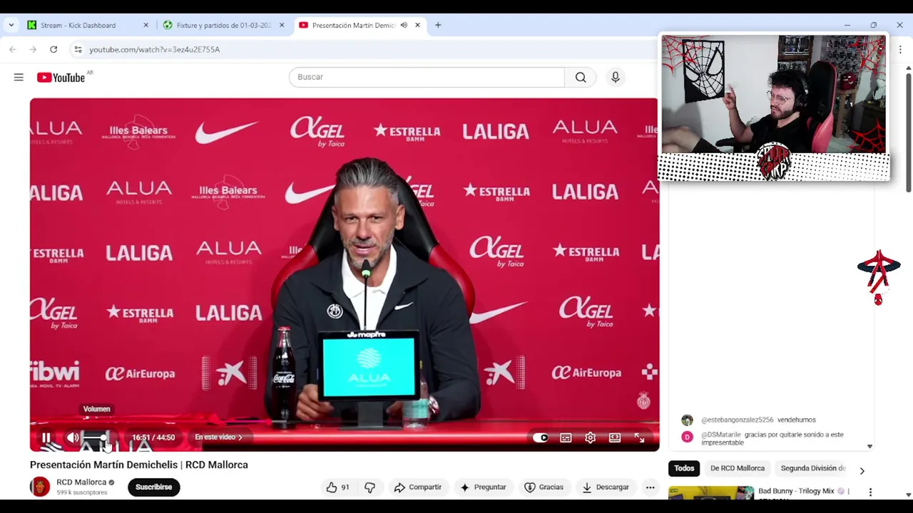Open the YouTube hamburger guide menu
The height and width of the screenshot is (513, 913).
[19, 77]
